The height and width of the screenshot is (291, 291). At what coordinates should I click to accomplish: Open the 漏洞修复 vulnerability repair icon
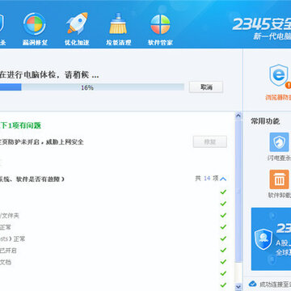pyautogui.click(x=35, y=23)
